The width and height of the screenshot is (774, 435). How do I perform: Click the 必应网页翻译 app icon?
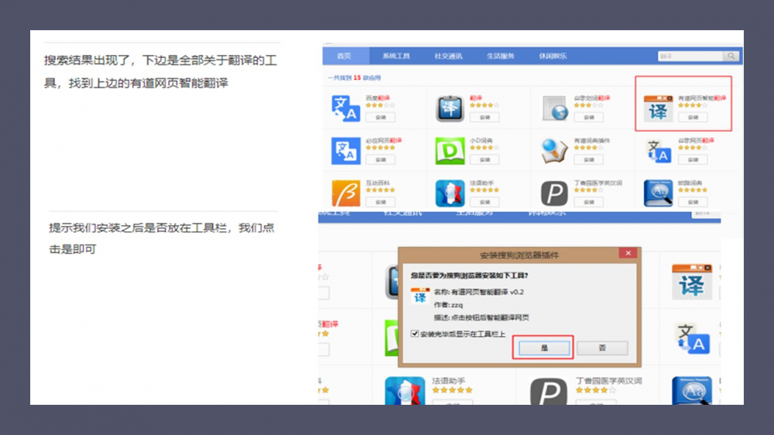(346, 151)
